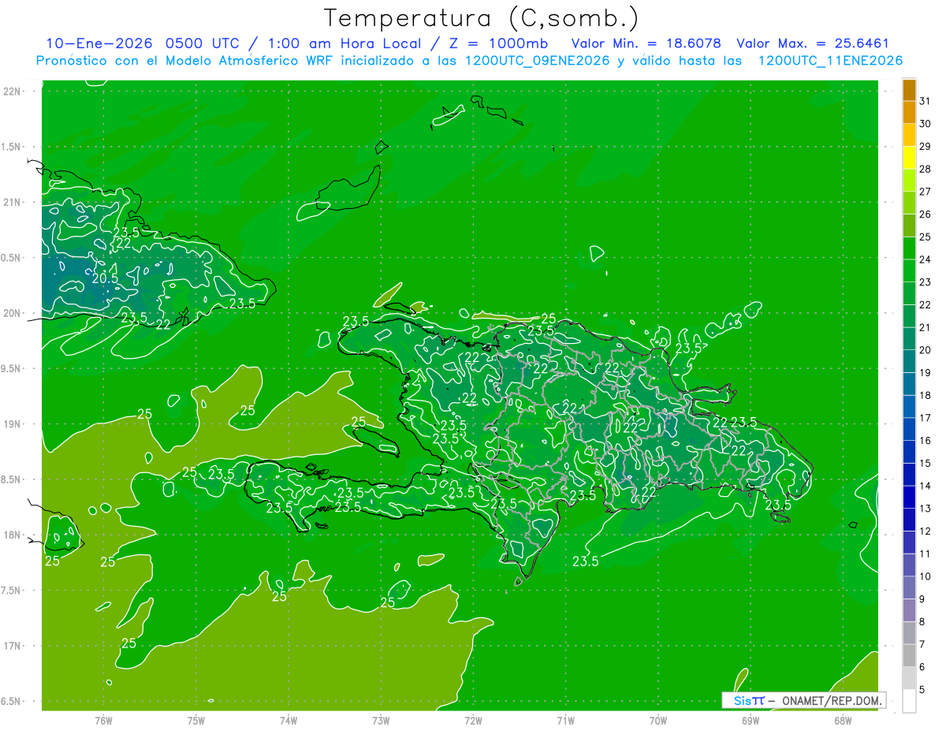Click the '18N' latitude axis label
946x731 pixels.
tap(11, 535)
